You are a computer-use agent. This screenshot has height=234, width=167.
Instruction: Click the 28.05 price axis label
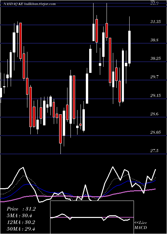(156, 132)
